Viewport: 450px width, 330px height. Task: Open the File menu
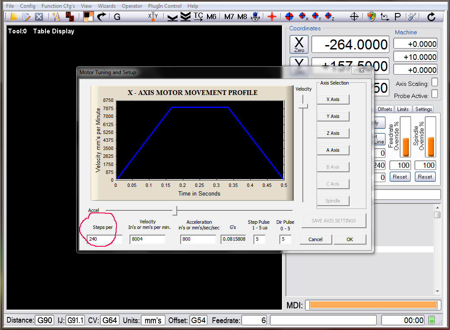(x=10, y=6)
